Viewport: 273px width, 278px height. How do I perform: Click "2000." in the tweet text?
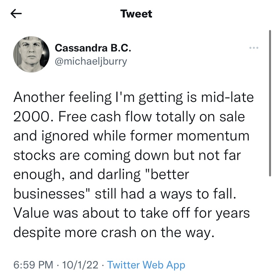coord(32,117)
